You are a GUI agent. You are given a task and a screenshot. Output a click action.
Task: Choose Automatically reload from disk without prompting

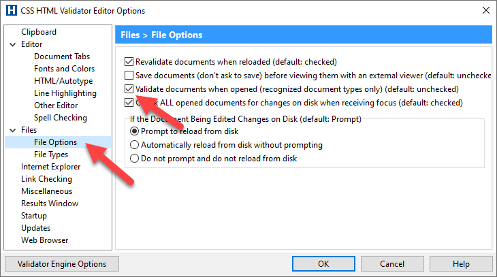pos(134,145)
